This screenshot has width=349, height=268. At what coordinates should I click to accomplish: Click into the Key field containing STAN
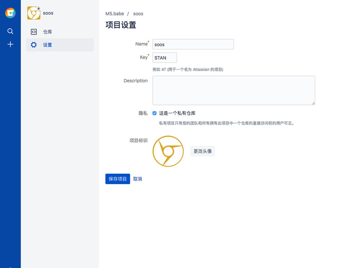pyautogui.click(x=165, y=58)
